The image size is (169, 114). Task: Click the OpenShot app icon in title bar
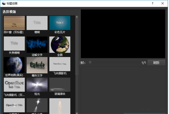(x=3, y=3)
